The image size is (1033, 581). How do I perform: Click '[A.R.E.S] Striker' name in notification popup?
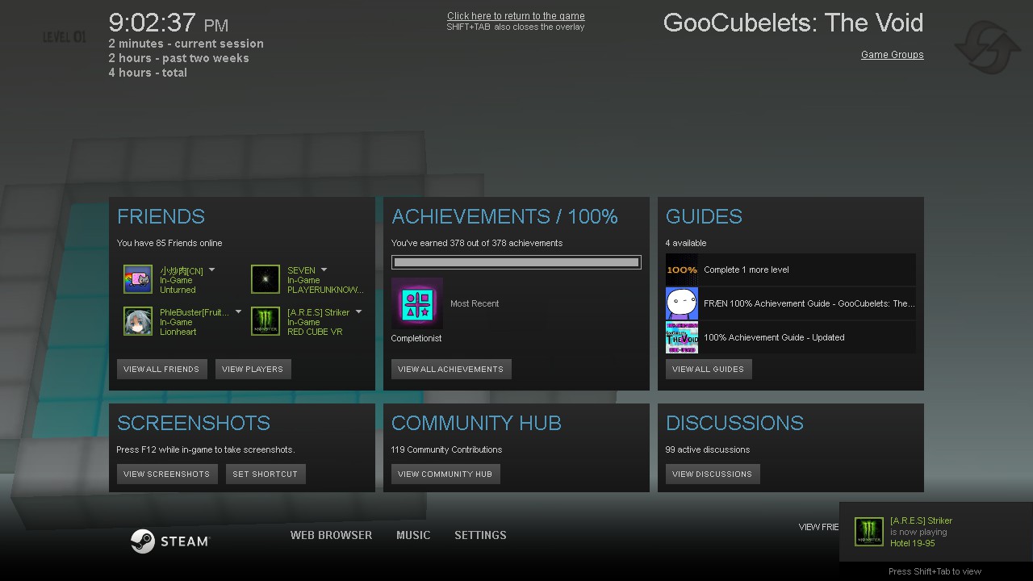[921, 520]
